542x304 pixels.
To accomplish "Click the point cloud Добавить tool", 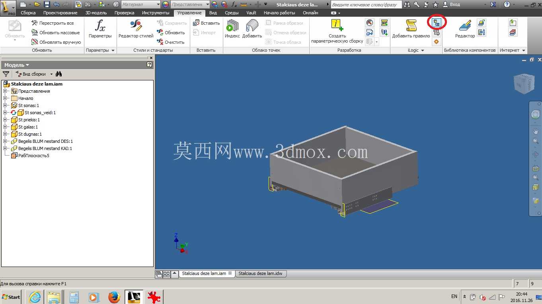I will 252,29.
